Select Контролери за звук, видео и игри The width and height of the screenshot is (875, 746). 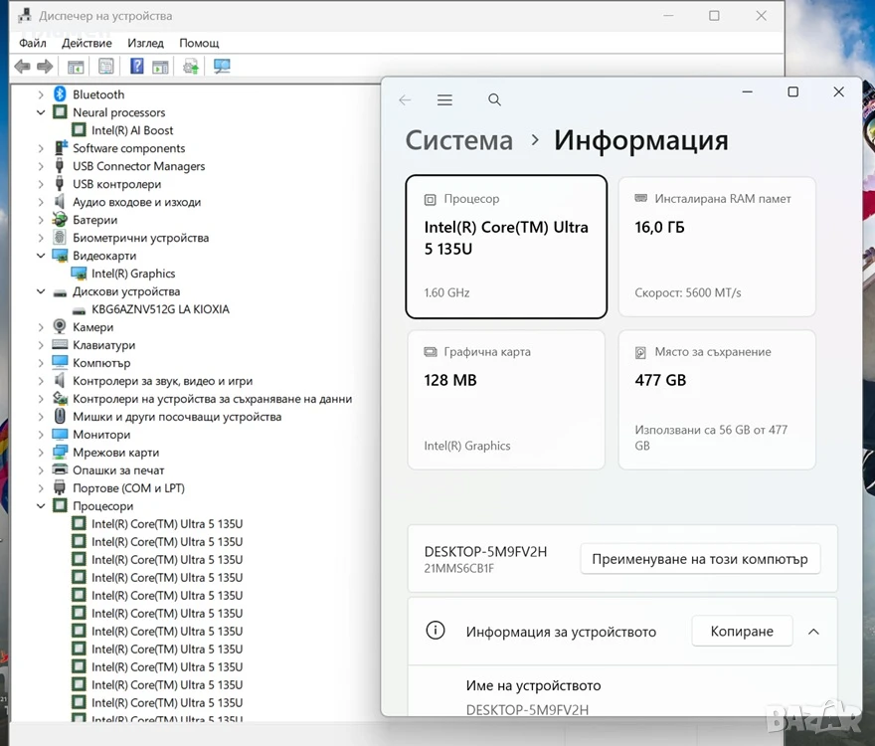pos(162,380)
